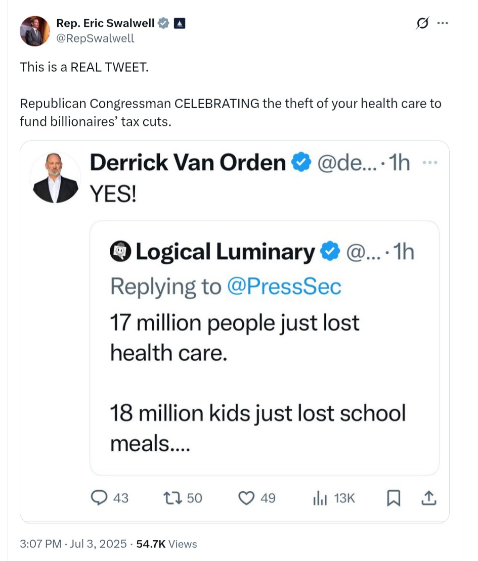Open Derrick Van Orden's avatar photo
The width and height of the screenshot is (478, 561).
coord(56,177)
